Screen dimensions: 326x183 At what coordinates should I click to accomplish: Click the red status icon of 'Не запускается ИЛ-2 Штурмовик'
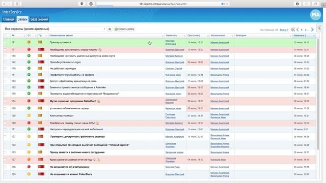click(x=29, y=167)
